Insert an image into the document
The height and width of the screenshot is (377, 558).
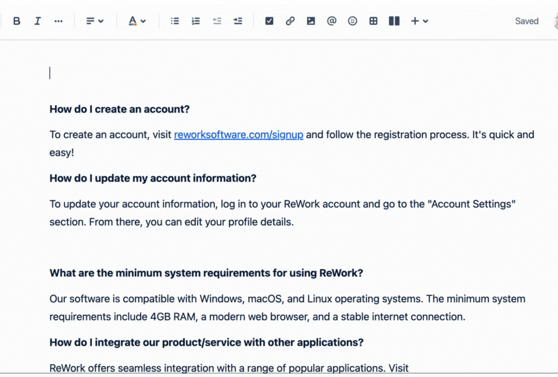(x=311, y=20)
